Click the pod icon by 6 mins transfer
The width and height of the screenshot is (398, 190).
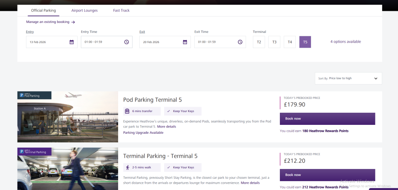127,111
